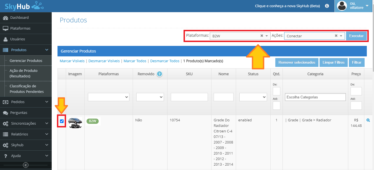Click the Sincronizações gears icon

5,124
